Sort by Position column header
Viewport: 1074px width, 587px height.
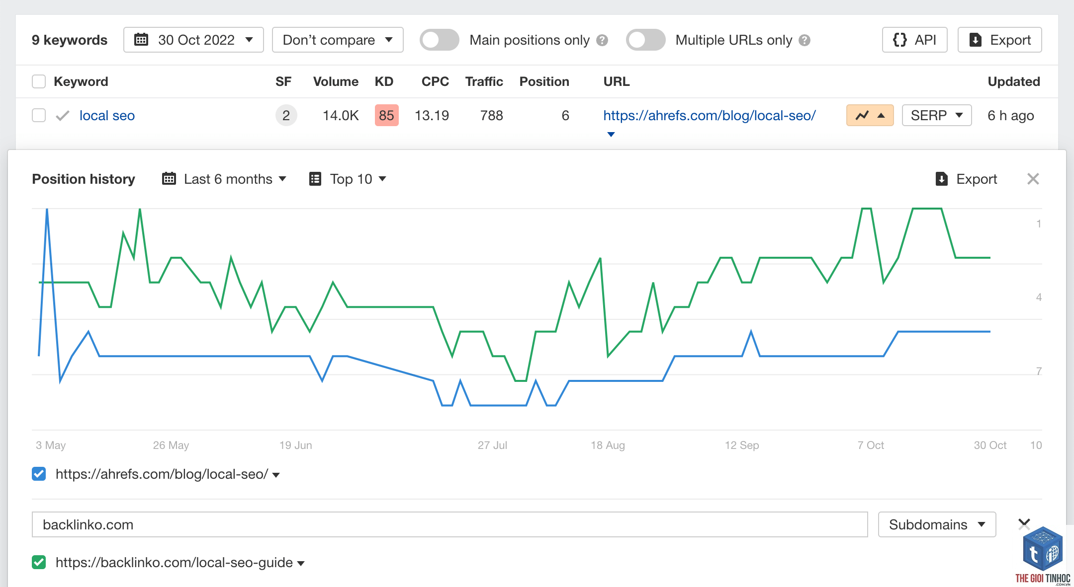[x=544, y=81]
